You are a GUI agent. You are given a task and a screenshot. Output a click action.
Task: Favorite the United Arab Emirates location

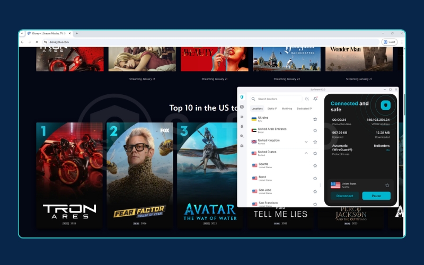[x=315, y=130]
